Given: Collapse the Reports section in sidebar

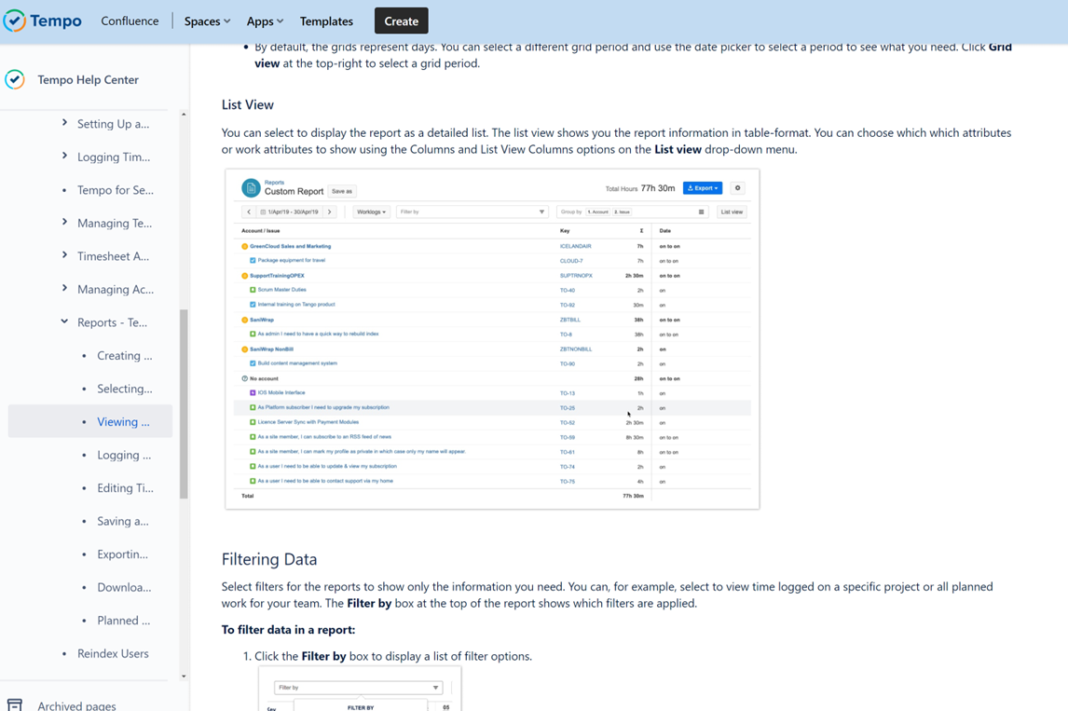Looking at the screenshot, I should point(64,322).
